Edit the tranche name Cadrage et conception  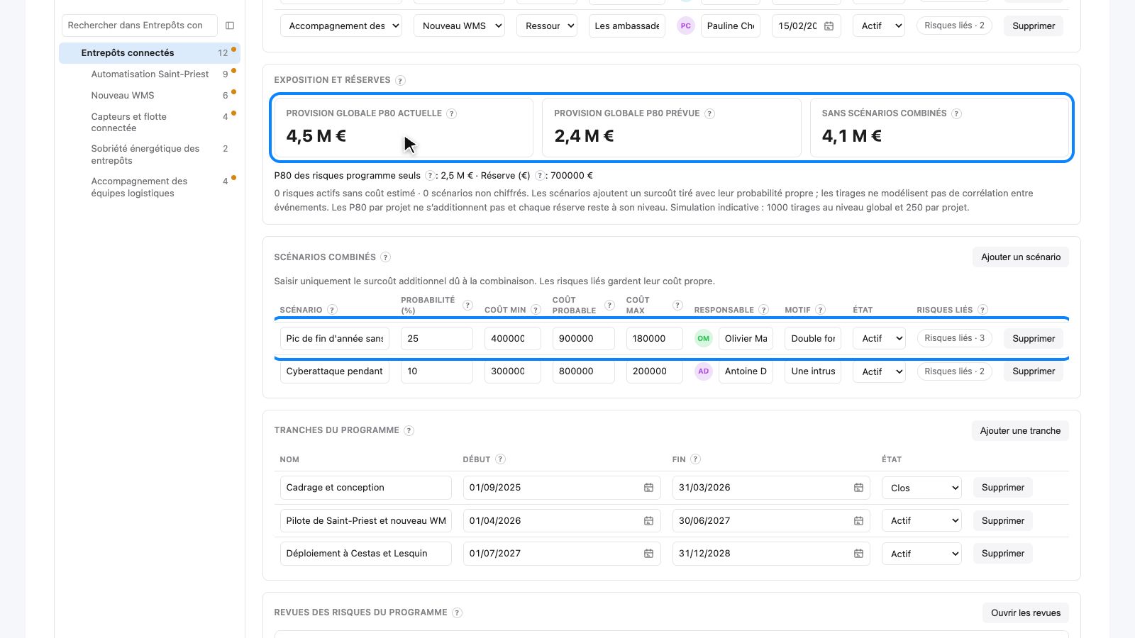[x=366, y=488]
